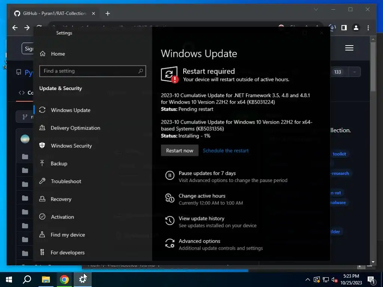This screenshot has height=287, width=383.
Task: Click the gear-sync Advanced options icon
Action: pyautogui.click(x=169, y=243)
